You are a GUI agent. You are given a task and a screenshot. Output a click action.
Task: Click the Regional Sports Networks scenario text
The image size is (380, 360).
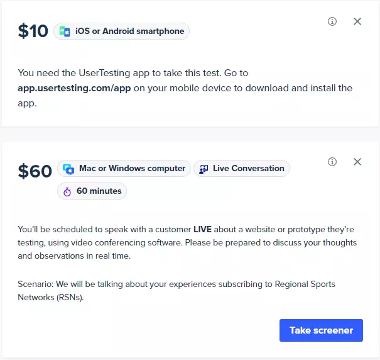[176, 291]
